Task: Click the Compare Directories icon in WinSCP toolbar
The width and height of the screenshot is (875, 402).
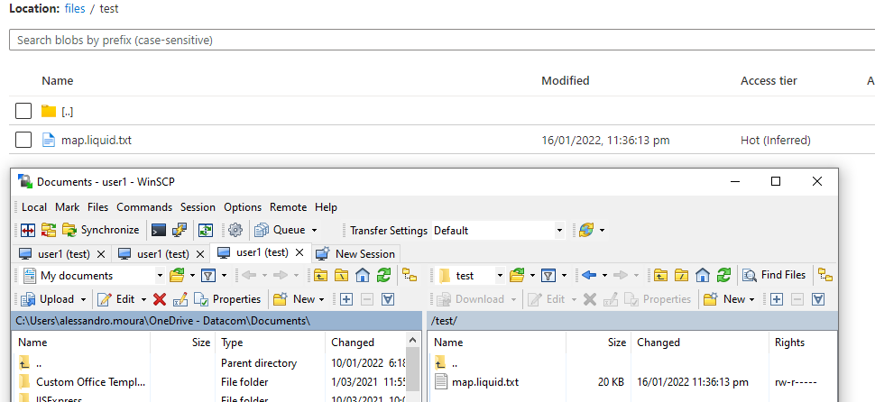Action: [28, 230]
